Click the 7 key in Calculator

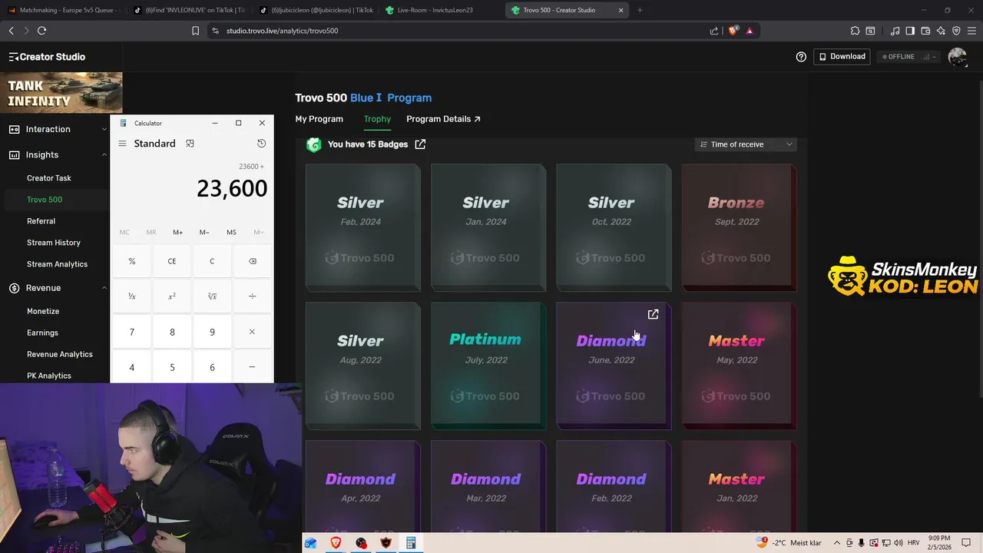[x=131, y=332]
